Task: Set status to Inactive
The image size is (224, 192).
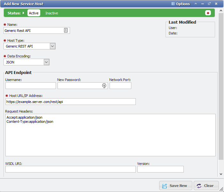Action: tap(52, 13)
